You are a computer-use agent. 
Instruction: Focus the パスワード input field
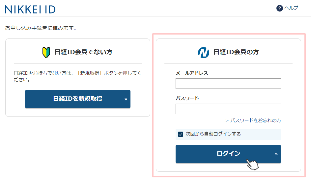click(x=228, y=109)
